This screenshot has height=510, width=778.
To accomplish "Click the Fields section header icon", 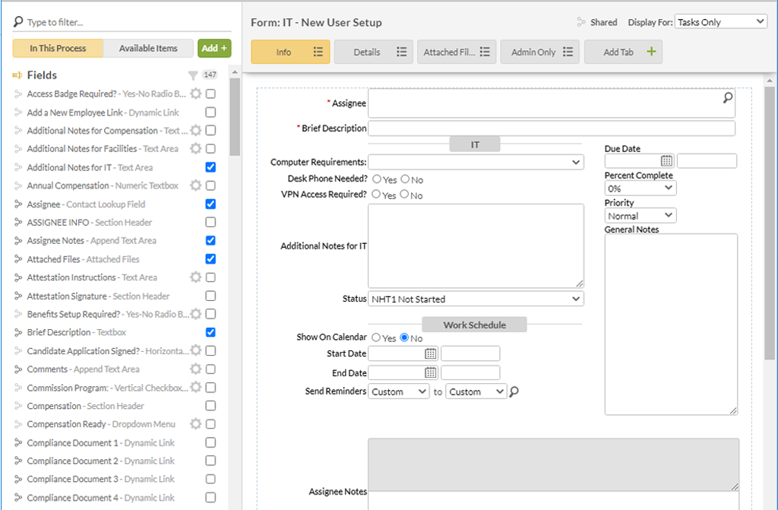I will click(17, 75).
